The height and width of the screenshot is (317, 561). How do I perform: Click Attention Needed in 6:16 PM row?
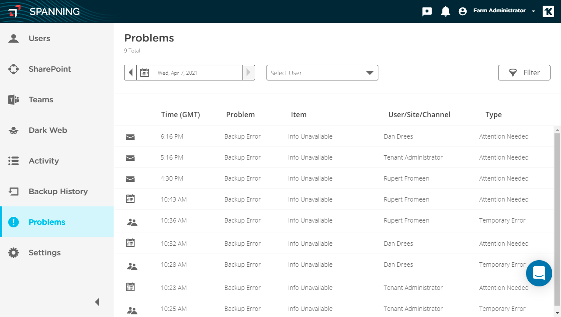click(x=504, y=136)
